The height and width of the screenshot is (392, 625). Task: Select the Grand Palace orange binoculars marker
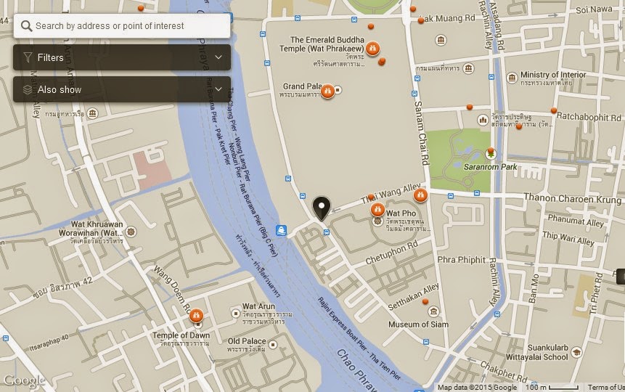coord(327,91)
